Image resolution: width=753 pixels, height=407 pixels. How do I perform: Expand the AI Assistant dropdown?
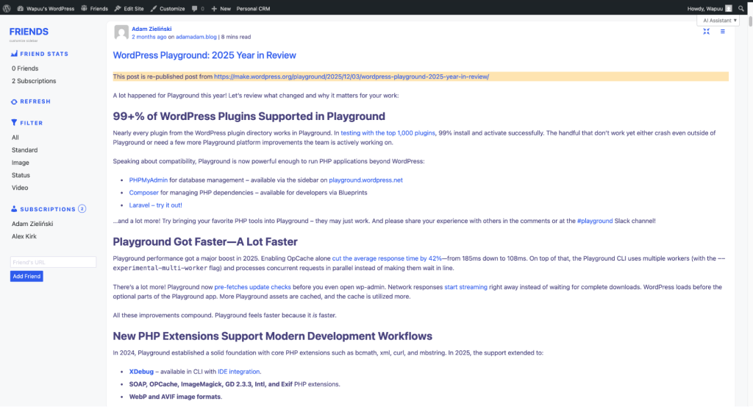[x=719, y=21]
